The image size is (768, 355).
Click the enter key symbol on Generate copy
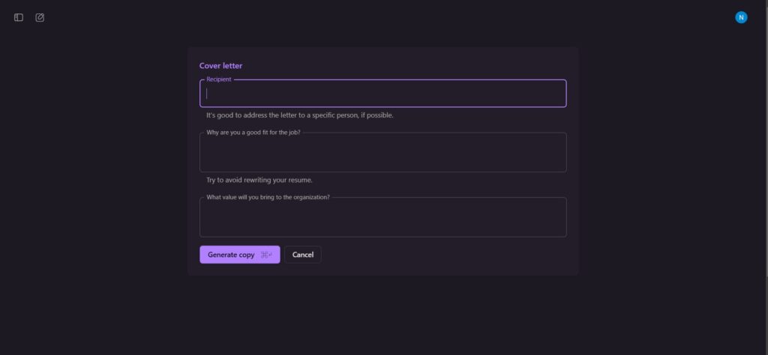270,255
